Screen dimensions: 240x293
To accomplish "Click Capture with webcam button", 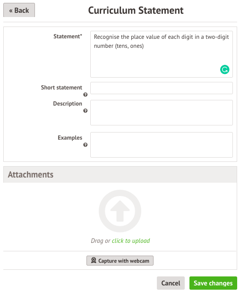I will 120,260.
